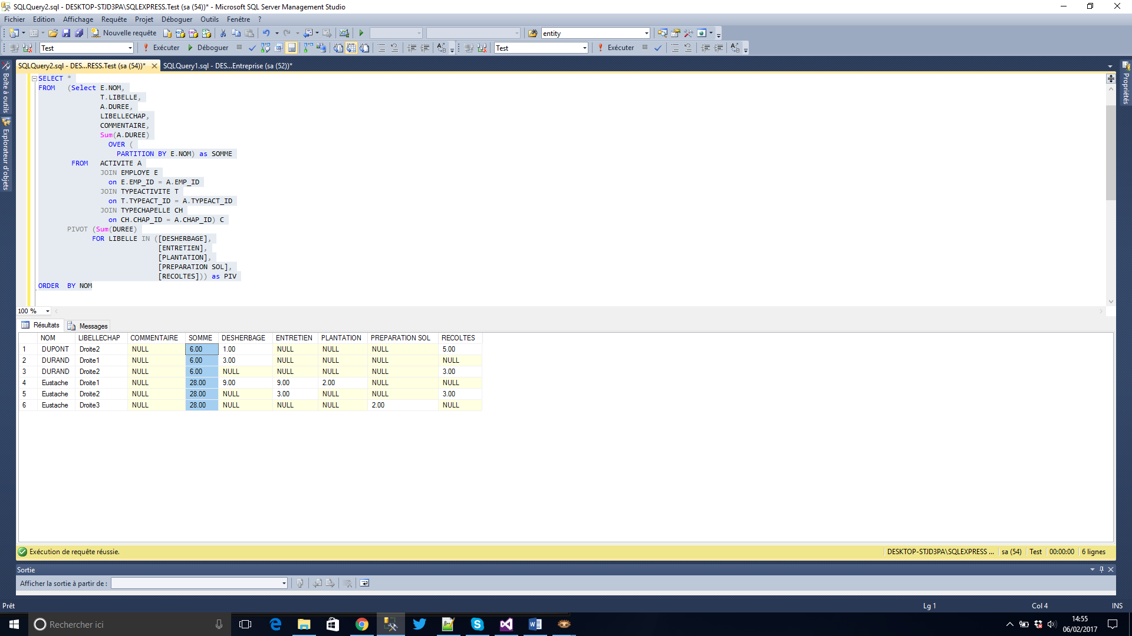
Task: Open the file using the folder icon
Action: click(x=53, y=34)
